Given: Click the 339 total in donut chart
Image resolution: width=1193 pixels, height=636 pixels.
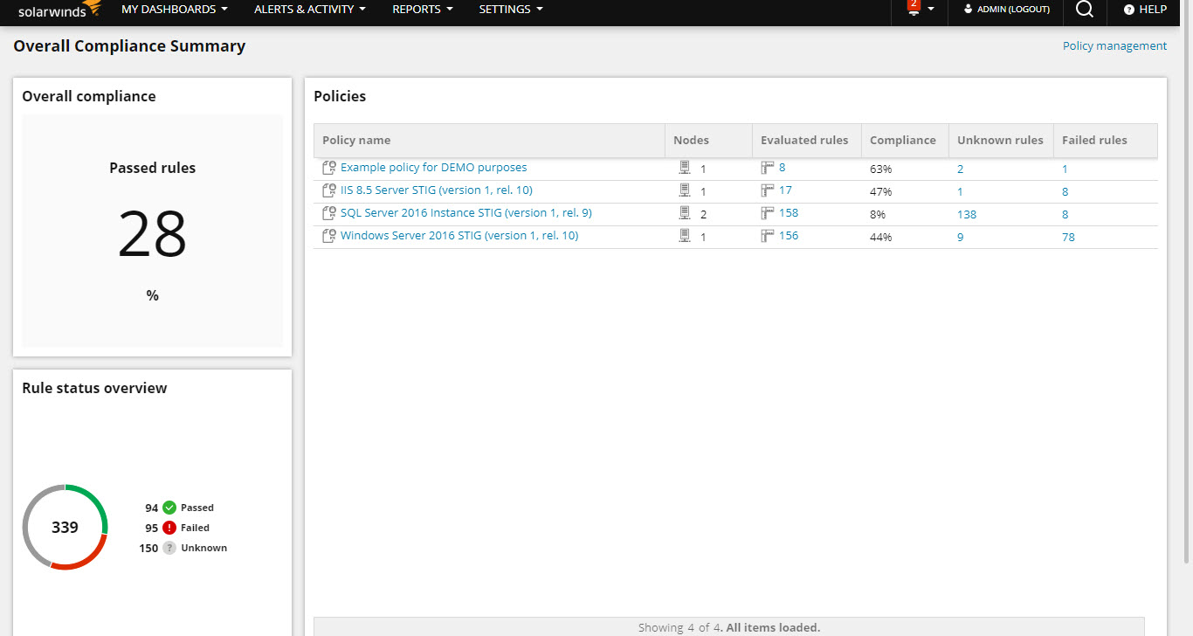Looking at the screenshot, I should click(x=65, y=528).
